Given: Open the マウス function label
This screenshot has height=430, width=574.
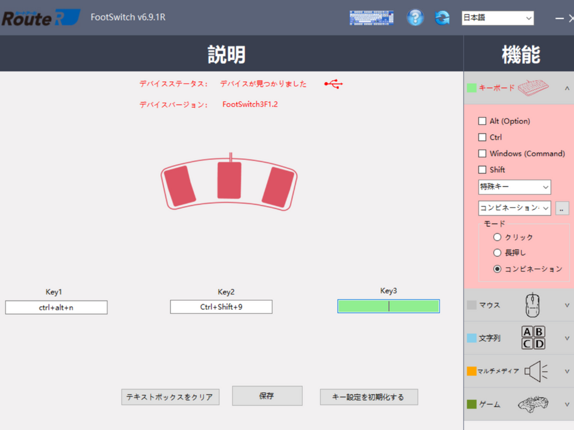Looking at the screenshot, I should click(490, 305).
